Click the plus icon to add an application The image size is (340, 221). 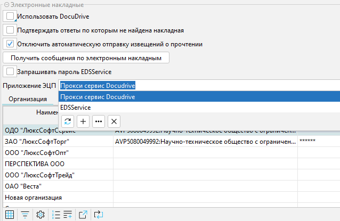[83, 121]
